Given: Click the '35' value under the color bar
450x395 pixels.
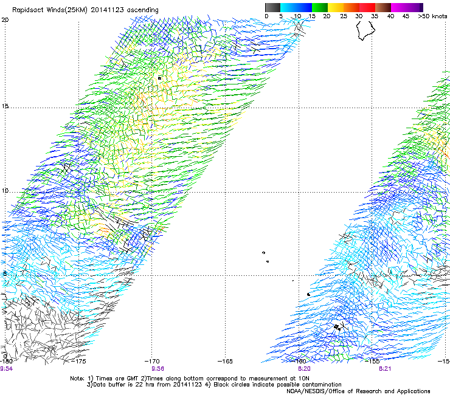Looking at the screenshot, I should [x=375, y=16].
